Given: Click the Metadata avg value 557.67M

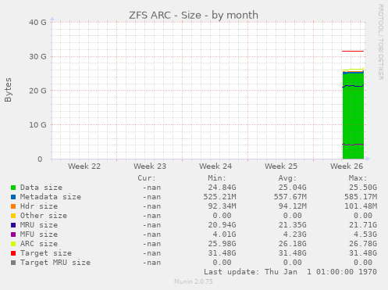Looking at the screenshot, I should 290,197.
